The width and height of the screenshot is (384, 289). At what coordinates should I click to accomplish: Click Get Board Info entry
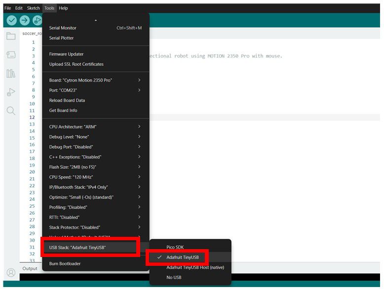coord(63,110)
